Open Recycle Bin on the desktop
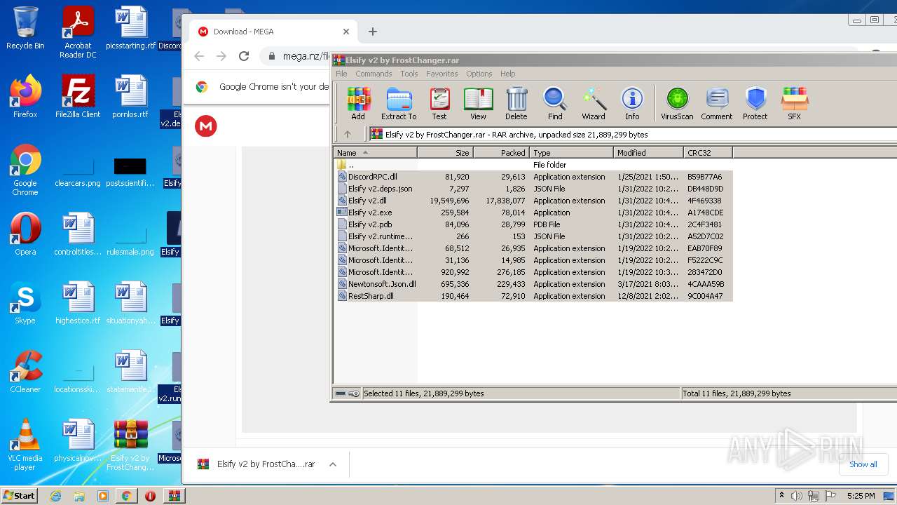 point(25,28)
